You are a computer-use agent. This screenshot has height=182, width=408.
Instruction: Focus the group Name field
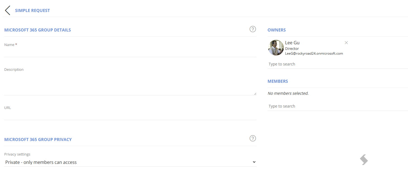click(x=130, y=52)
